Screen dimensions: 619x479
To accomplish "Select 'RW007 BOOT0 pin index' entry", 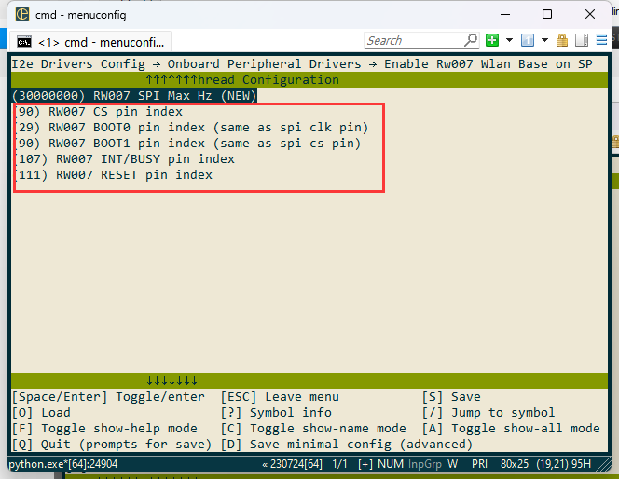I will tap(192, 128).
